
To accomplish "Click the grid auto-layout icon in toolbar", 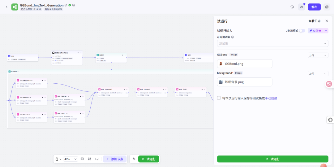I will 89,159.
